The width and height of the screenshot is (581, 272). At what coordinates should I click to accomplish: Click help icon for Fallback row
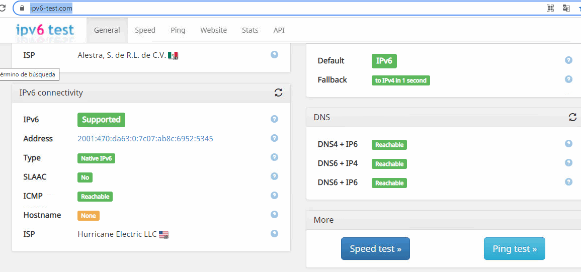568,79
